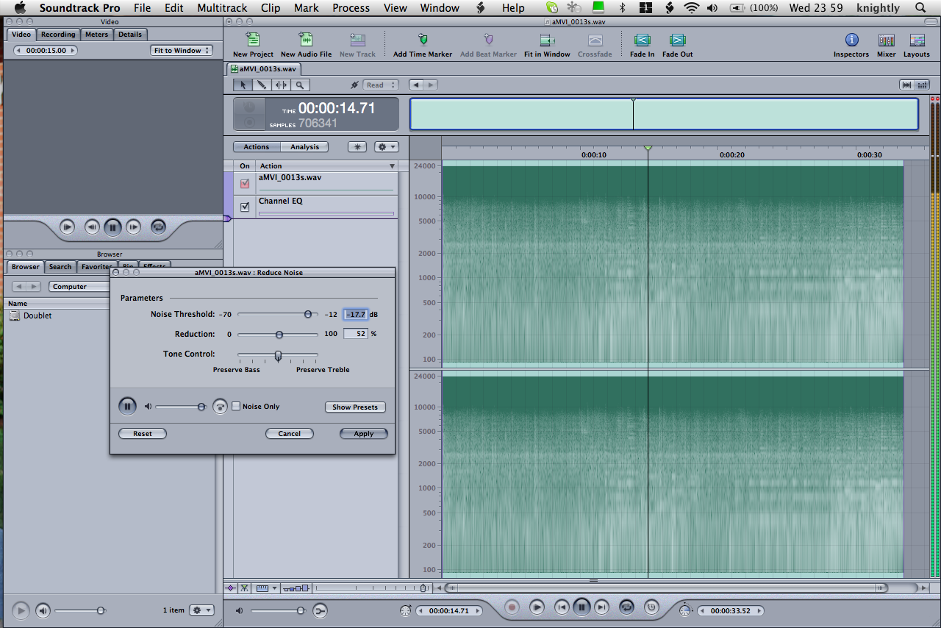Open the Action column header triangle menu
This screenshot has height=628, width=941.
pyautogui.click(x=392, y=166)
